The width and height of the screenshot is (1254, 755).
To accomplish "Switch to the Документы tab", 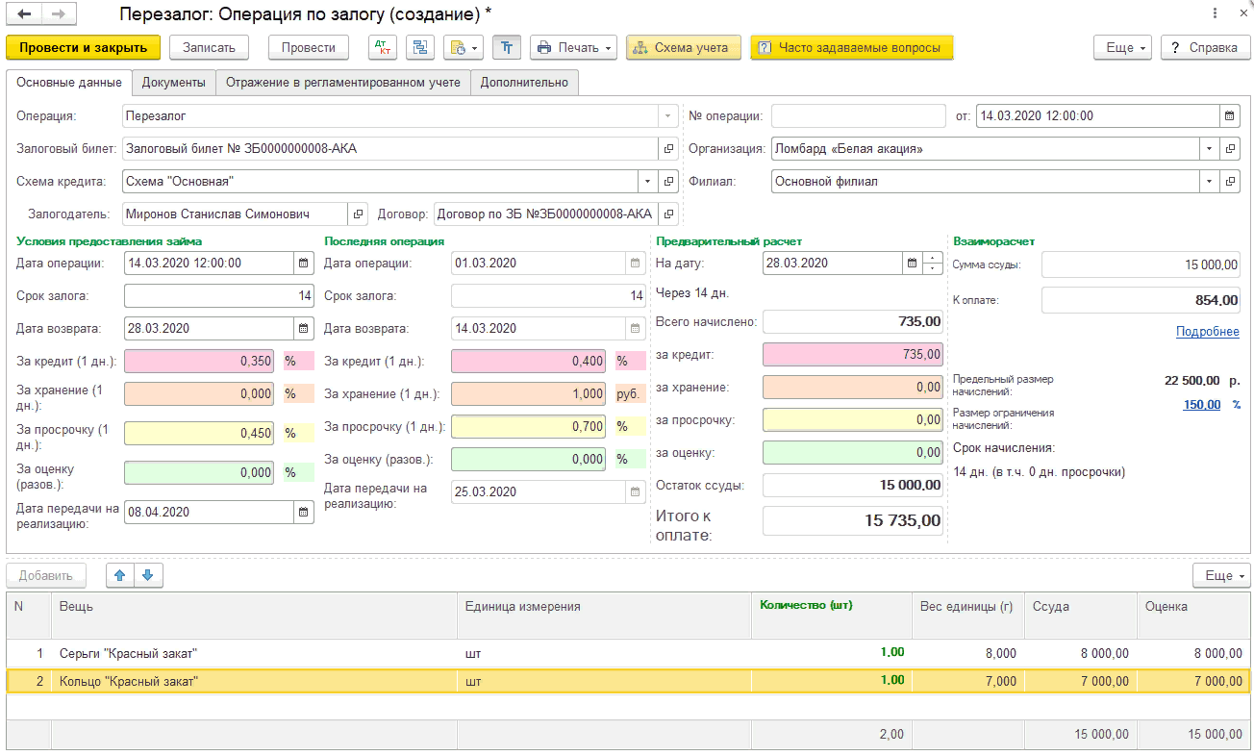I will pyautogui.click(x=174, y=83).
